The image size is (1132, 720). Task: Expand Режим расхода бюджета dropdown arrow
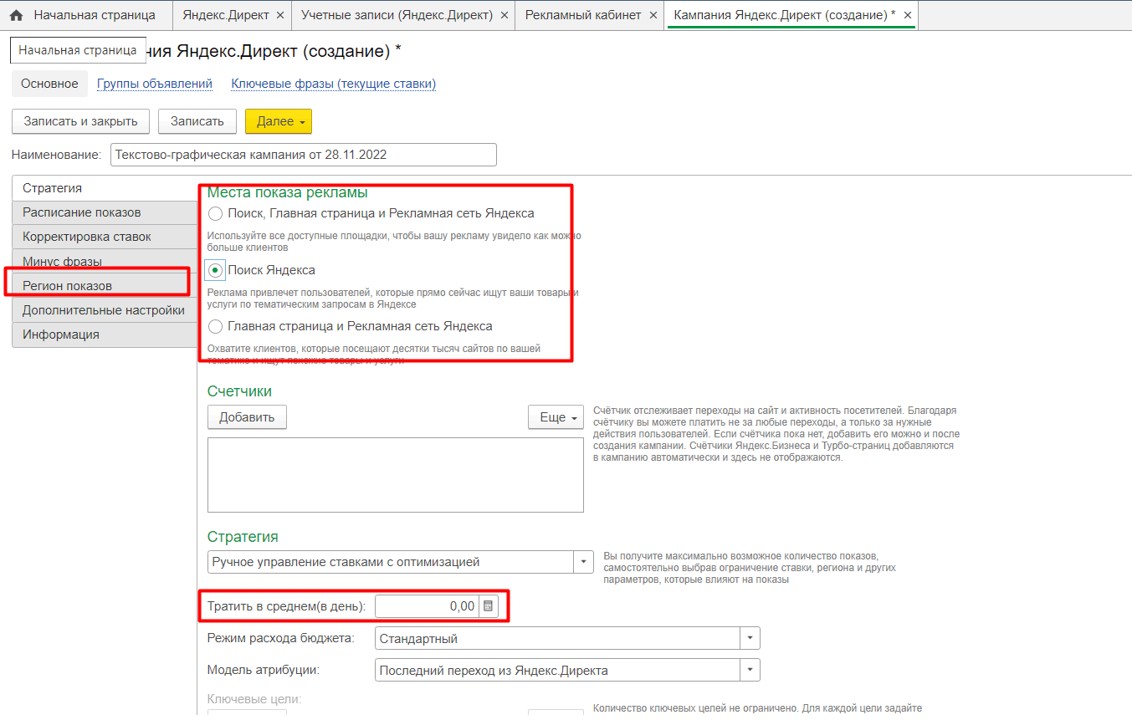click(x=750, y=638)
